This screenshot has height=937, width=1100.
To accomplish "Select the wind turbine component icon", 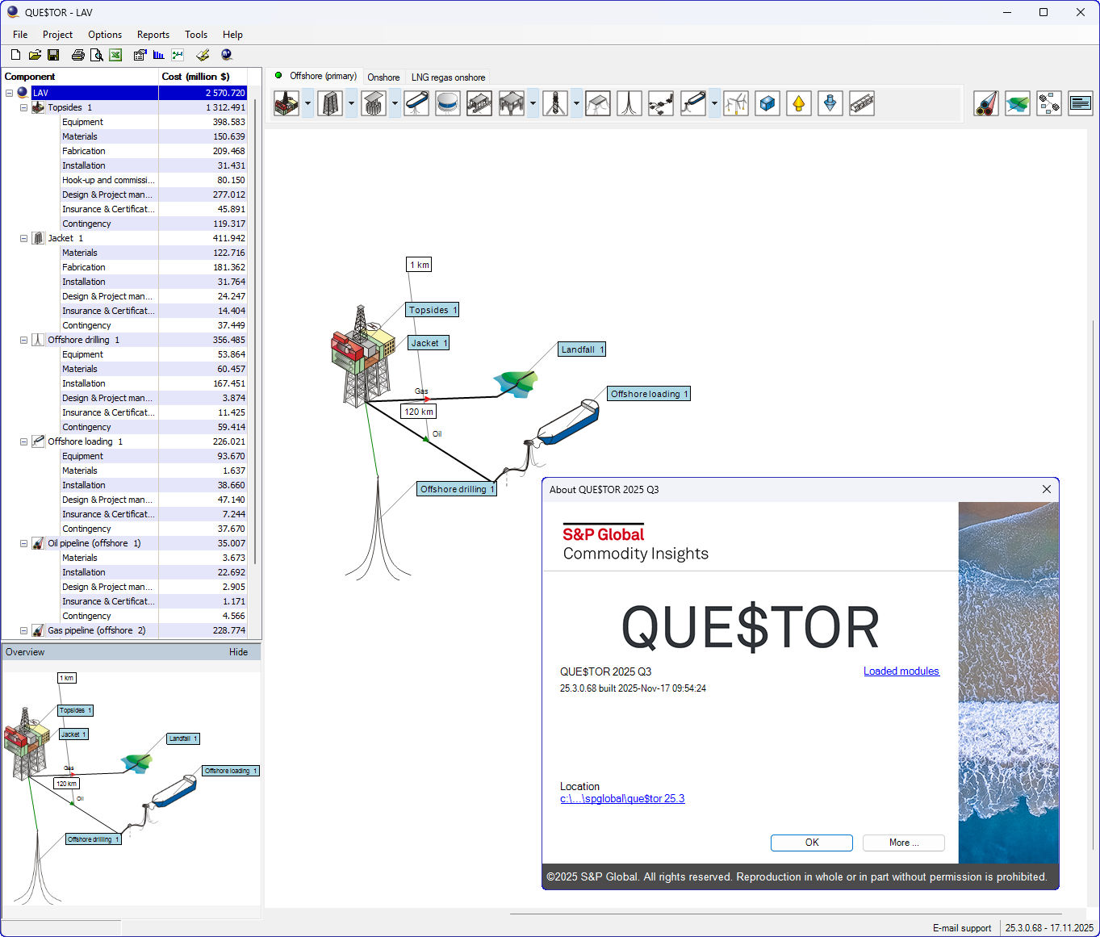I will click(x=735, y=103).
